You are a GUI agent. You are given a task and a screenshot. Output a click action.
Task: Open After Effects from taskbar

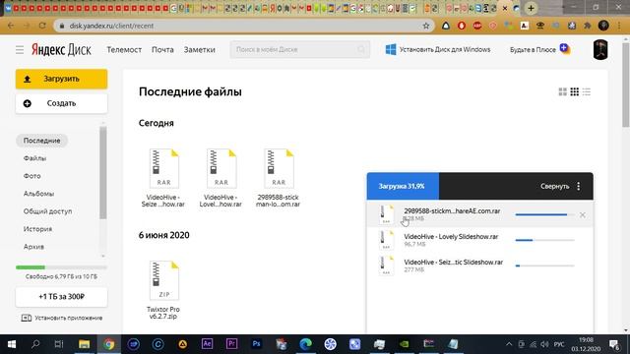coord(207,344)
